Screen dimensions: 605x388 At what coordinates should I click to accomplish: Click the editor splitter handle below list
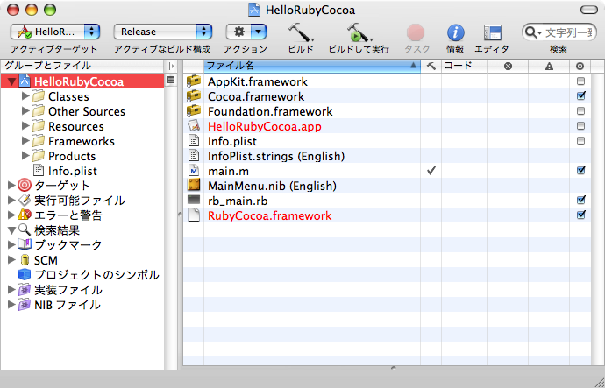click(393, 369)
